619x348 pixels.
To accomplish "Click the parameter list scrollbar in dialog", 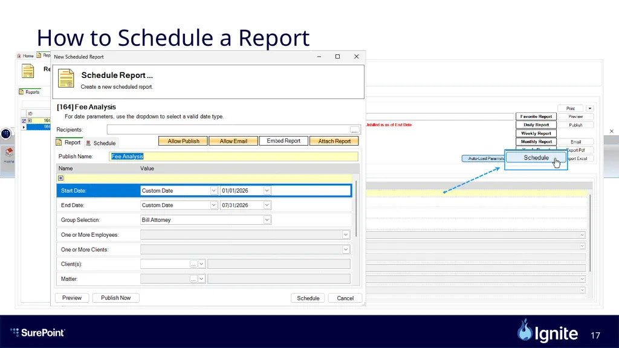I will coord(356,208).
